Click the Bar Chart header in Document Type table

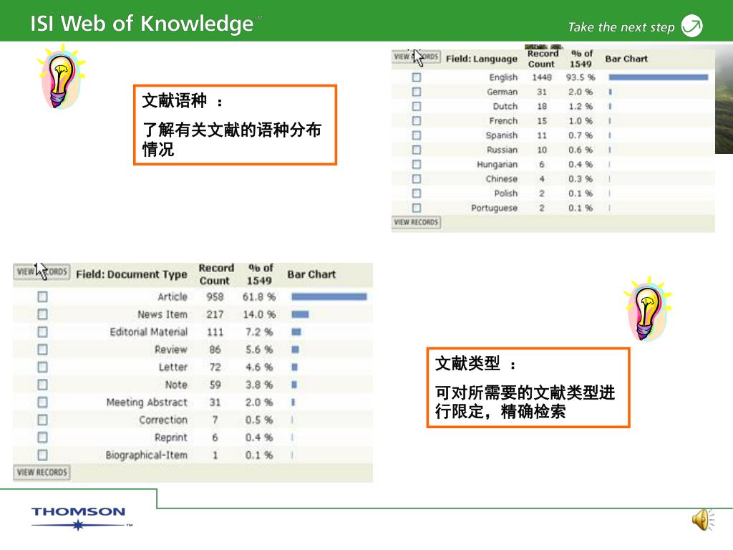[311, 274]
